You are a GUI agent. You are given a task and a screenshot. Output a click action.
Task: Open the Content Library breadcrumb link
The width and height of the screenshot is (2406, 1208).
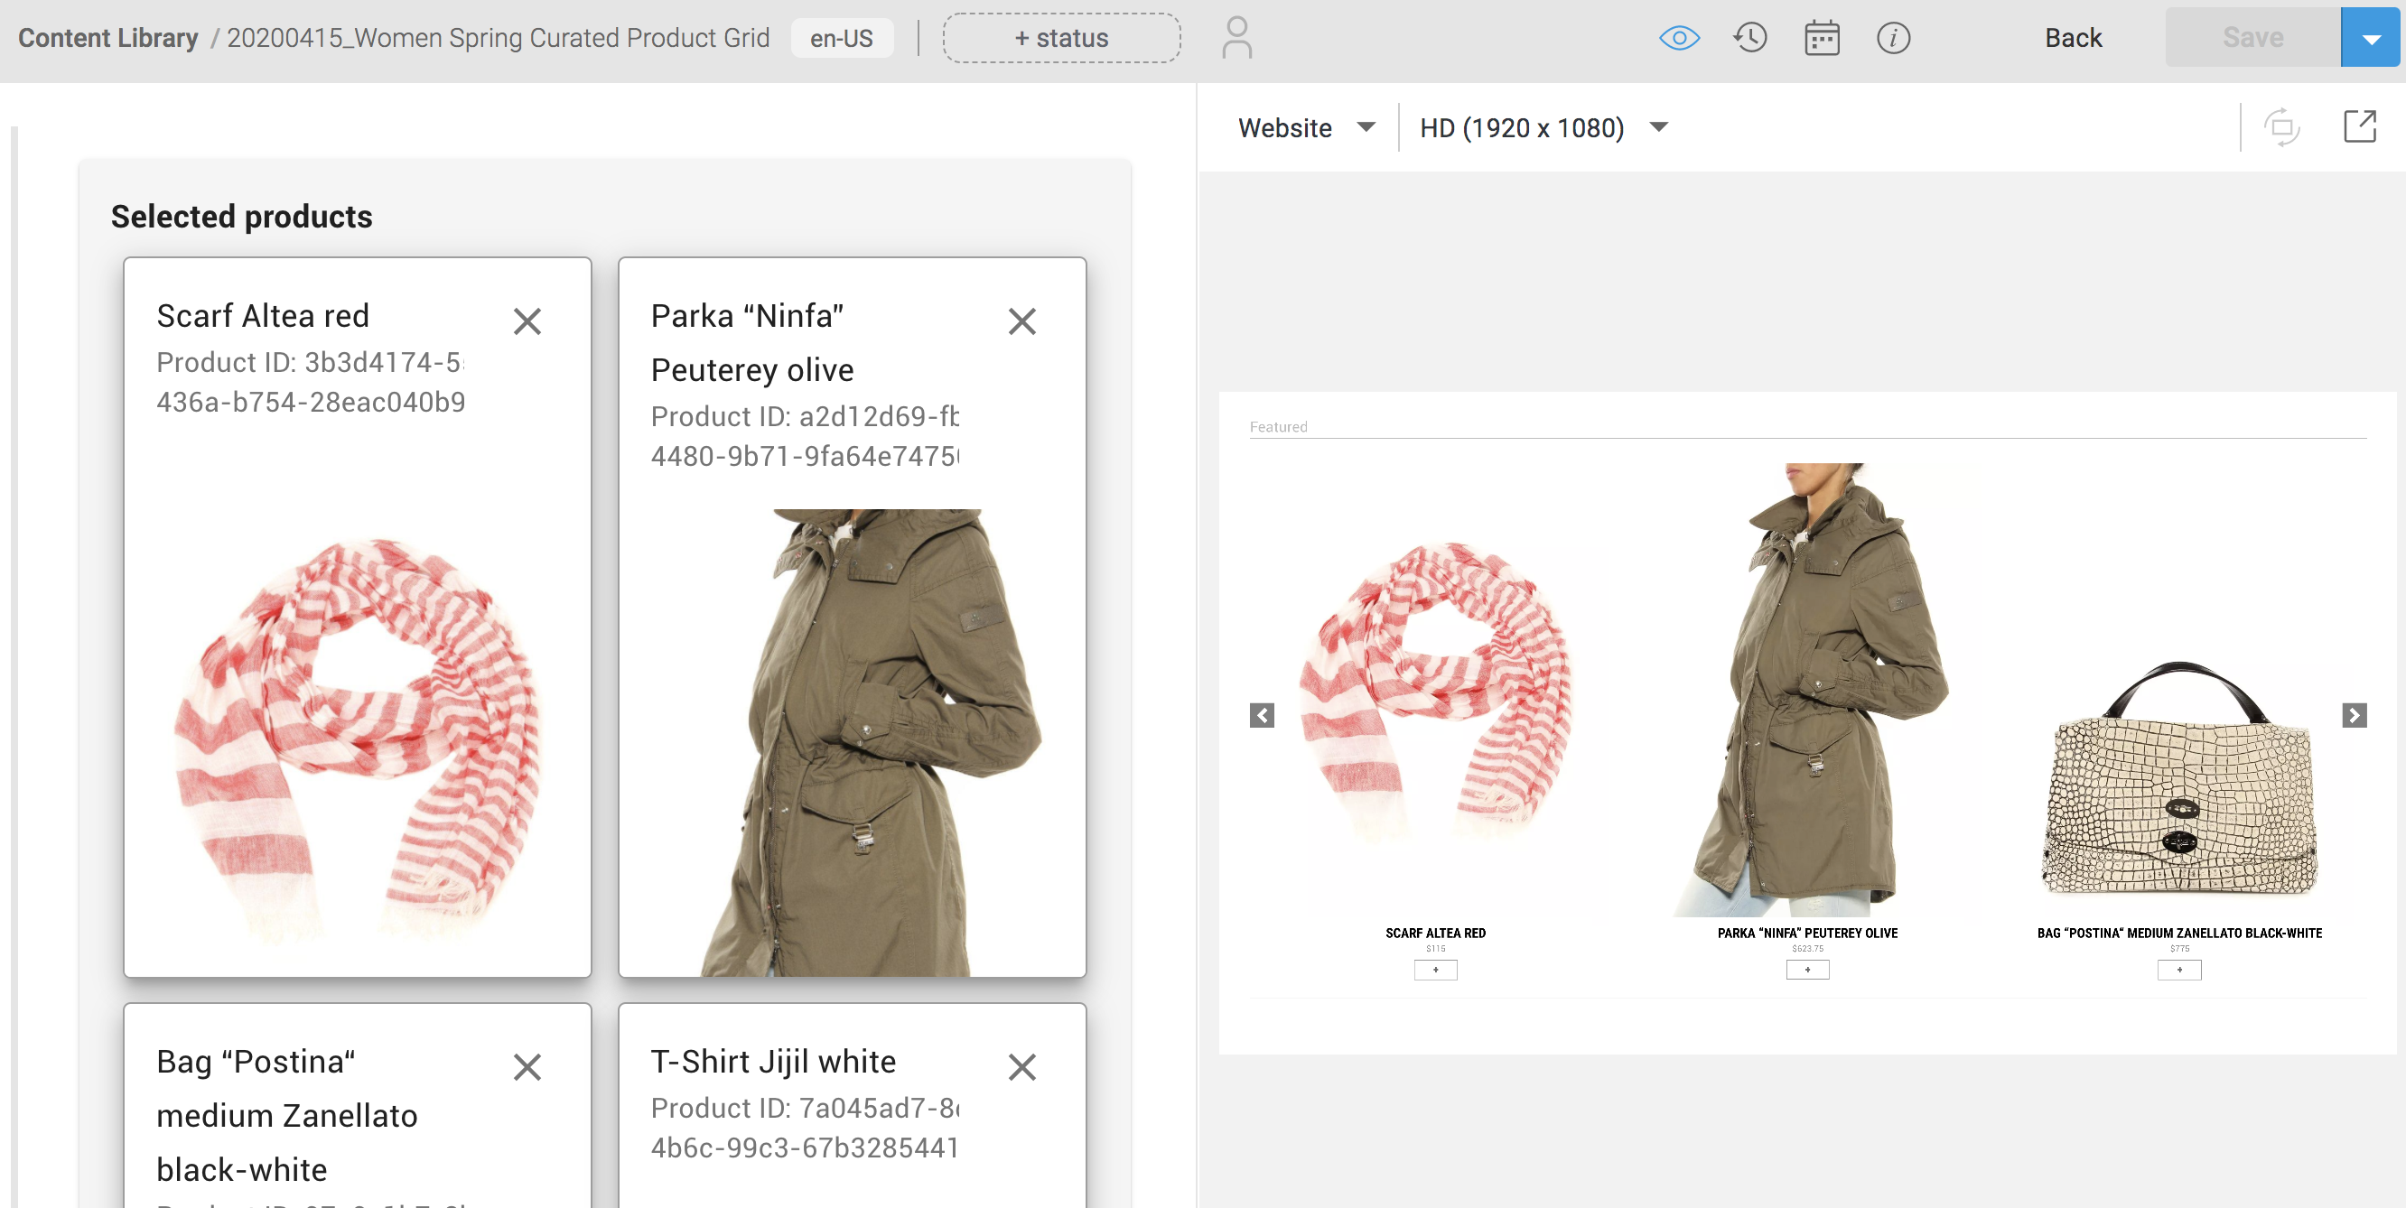click(108, 38)
